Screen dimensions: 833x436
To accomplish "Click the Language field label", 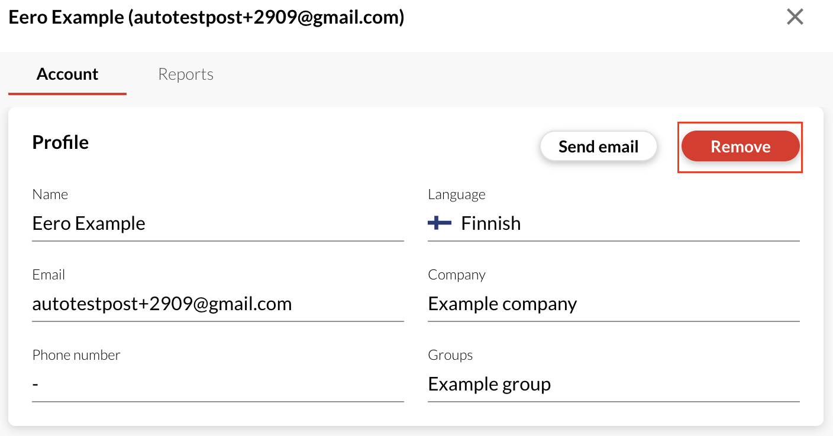I will coord(456,194).
